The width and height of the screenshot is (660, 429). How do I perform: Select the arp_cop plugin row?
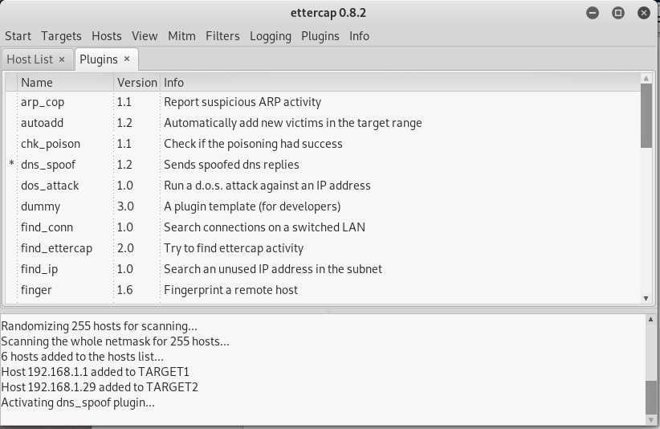click(43, 102)
